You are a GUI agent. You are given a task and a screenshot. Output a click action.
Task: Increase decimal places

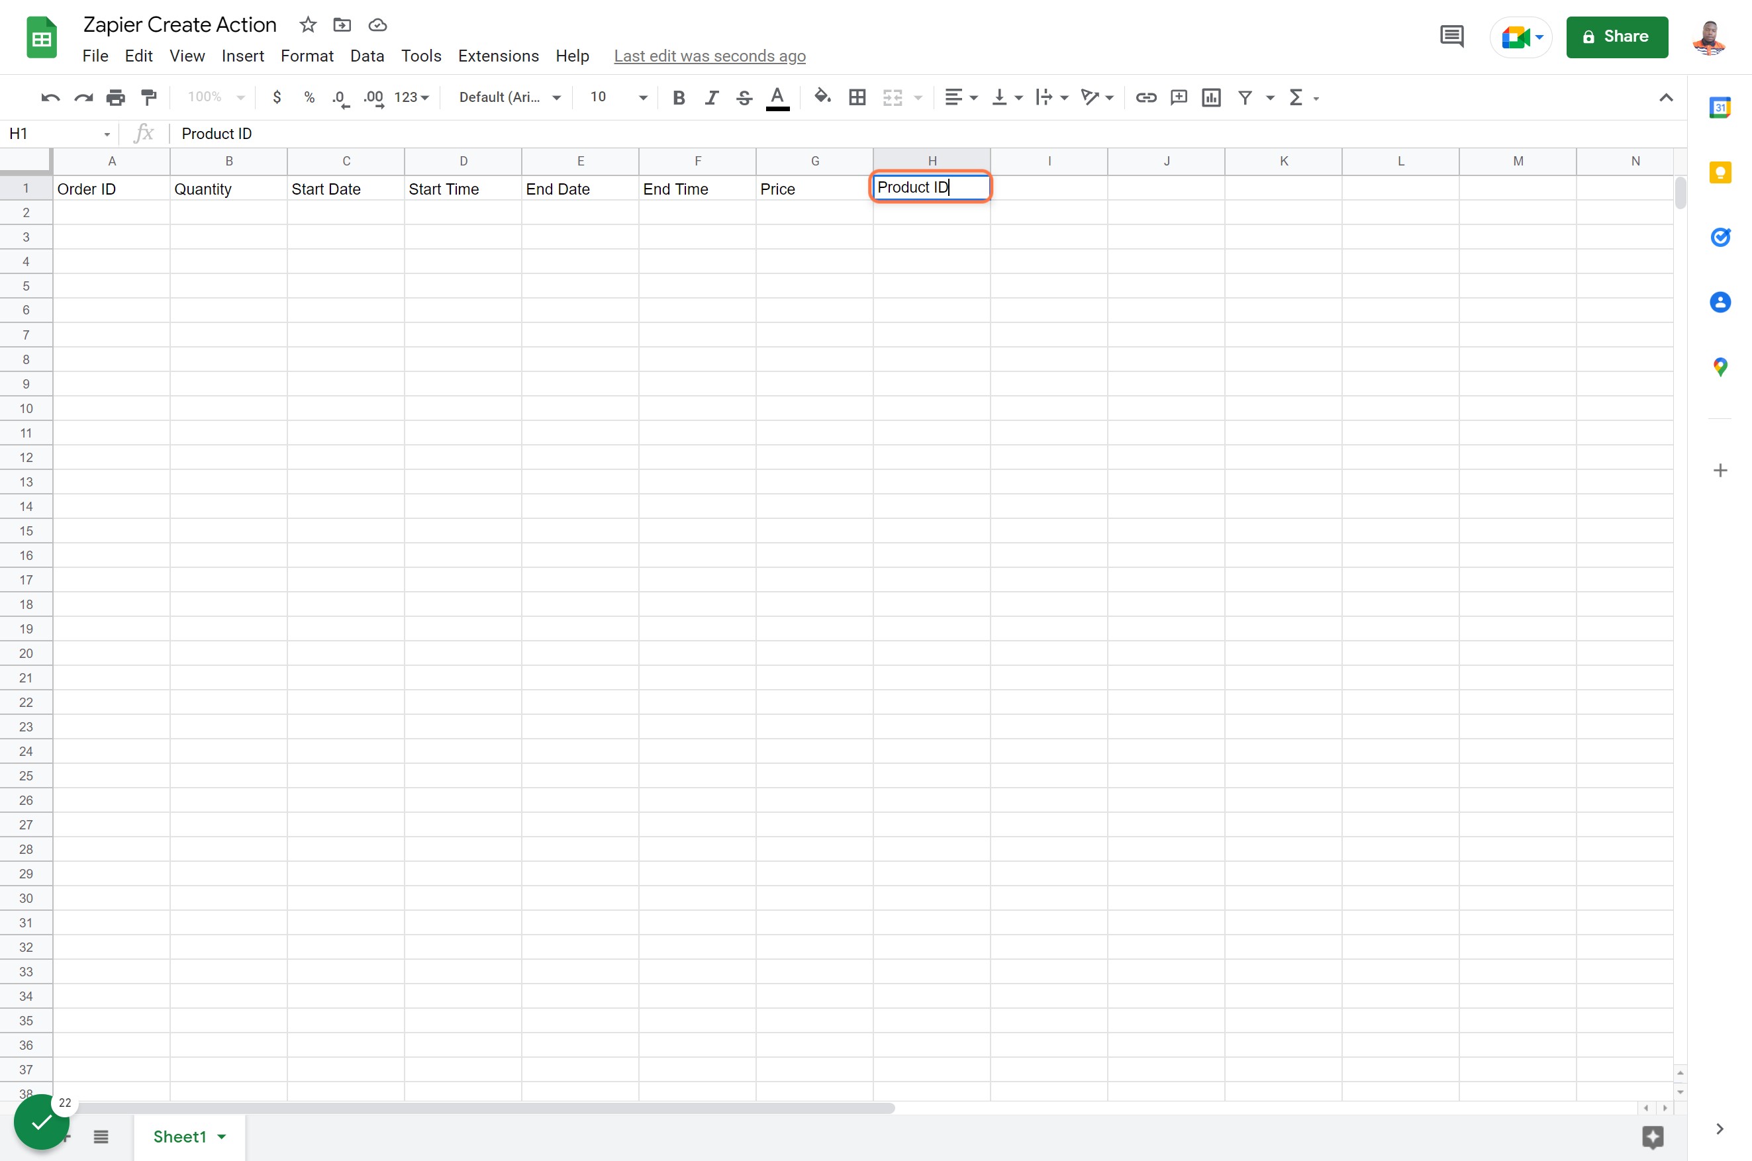coord(374,98)
